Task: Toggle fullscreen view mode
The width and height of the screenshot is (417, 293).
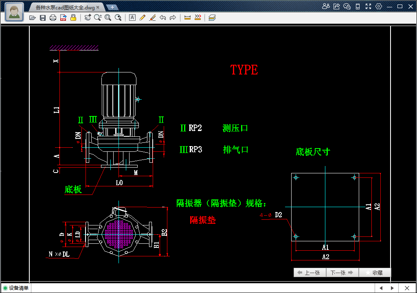Action: [x=368, y=7]
